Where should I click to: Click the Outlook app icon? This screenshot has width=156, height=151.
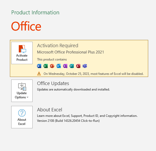click(59, 66)
